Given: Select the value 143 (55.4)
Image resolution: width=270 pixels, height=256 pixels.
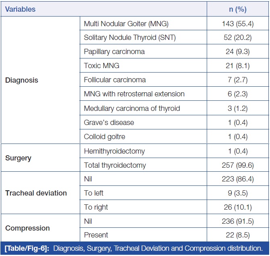Looking at the screenshot, I should [238, 24].
